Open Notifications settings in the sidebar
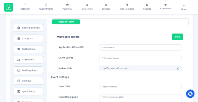The image size is (198, 102). [28, 49]
